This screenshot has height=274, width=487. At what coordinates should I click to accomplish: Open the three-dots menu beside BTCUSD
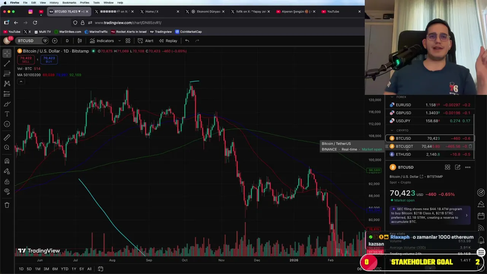[x=468, y=167]
